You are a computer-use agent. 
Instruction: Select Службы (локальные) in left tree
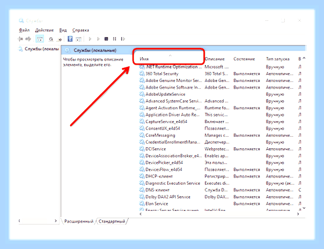pyautogui.click(x=41, y=49)
